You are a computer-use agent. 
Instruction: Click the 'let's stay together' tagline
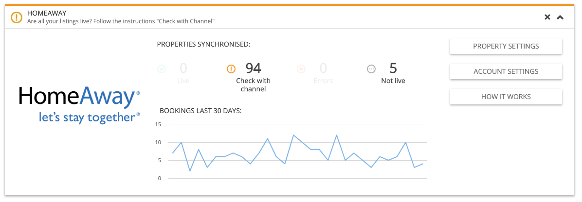point(90,118)
